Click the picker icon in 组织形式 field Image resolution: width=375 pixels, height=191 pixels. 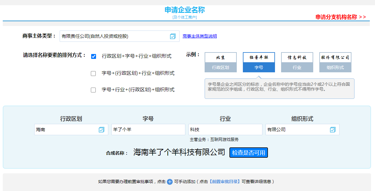coord(333,130)
